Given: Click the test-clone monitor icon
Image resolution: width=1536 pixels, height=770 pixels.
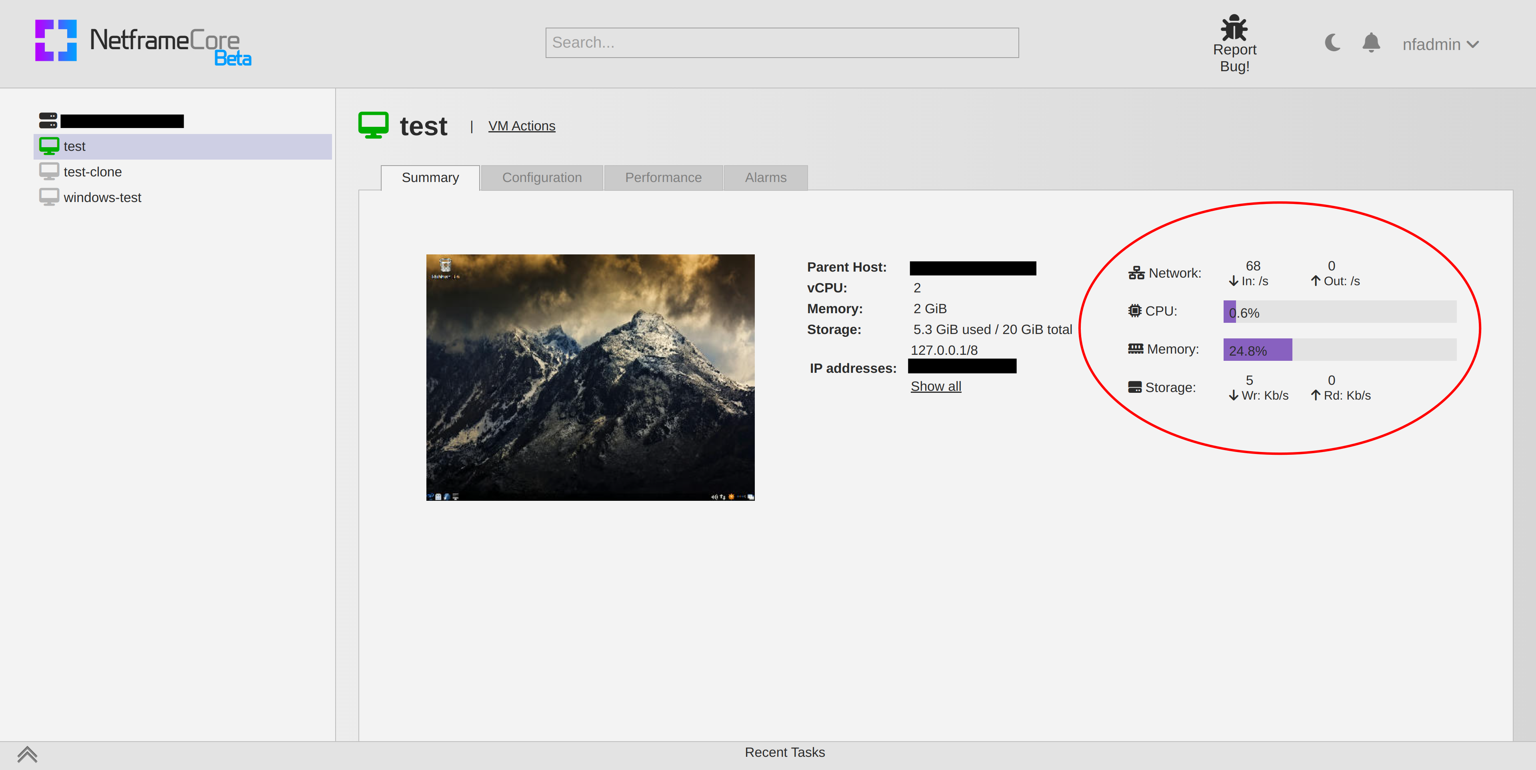Looking at the screenshot, I should (x=49, y=171).
